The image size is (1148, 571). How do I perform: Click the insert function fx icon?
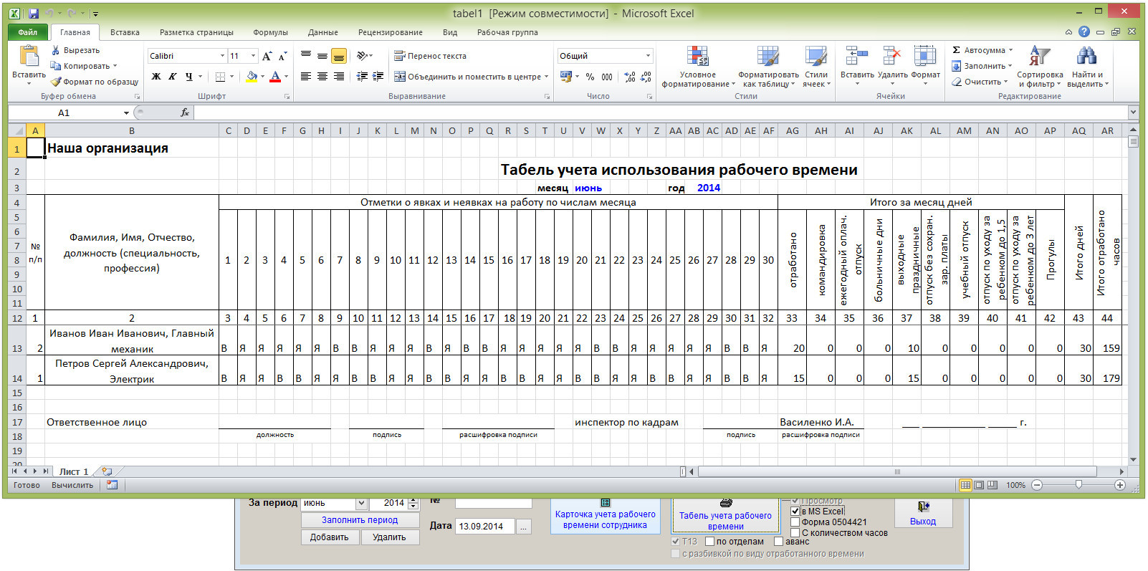[185, 112]
